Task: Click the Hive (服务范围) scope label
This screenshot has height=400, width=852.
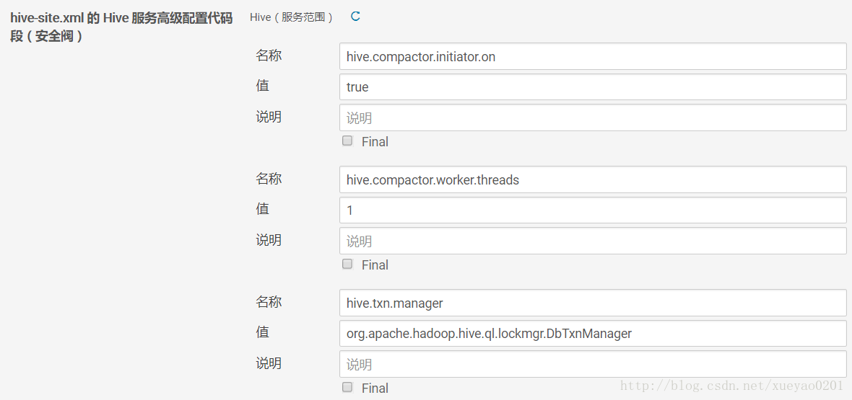Action: [x=291, y=17]
